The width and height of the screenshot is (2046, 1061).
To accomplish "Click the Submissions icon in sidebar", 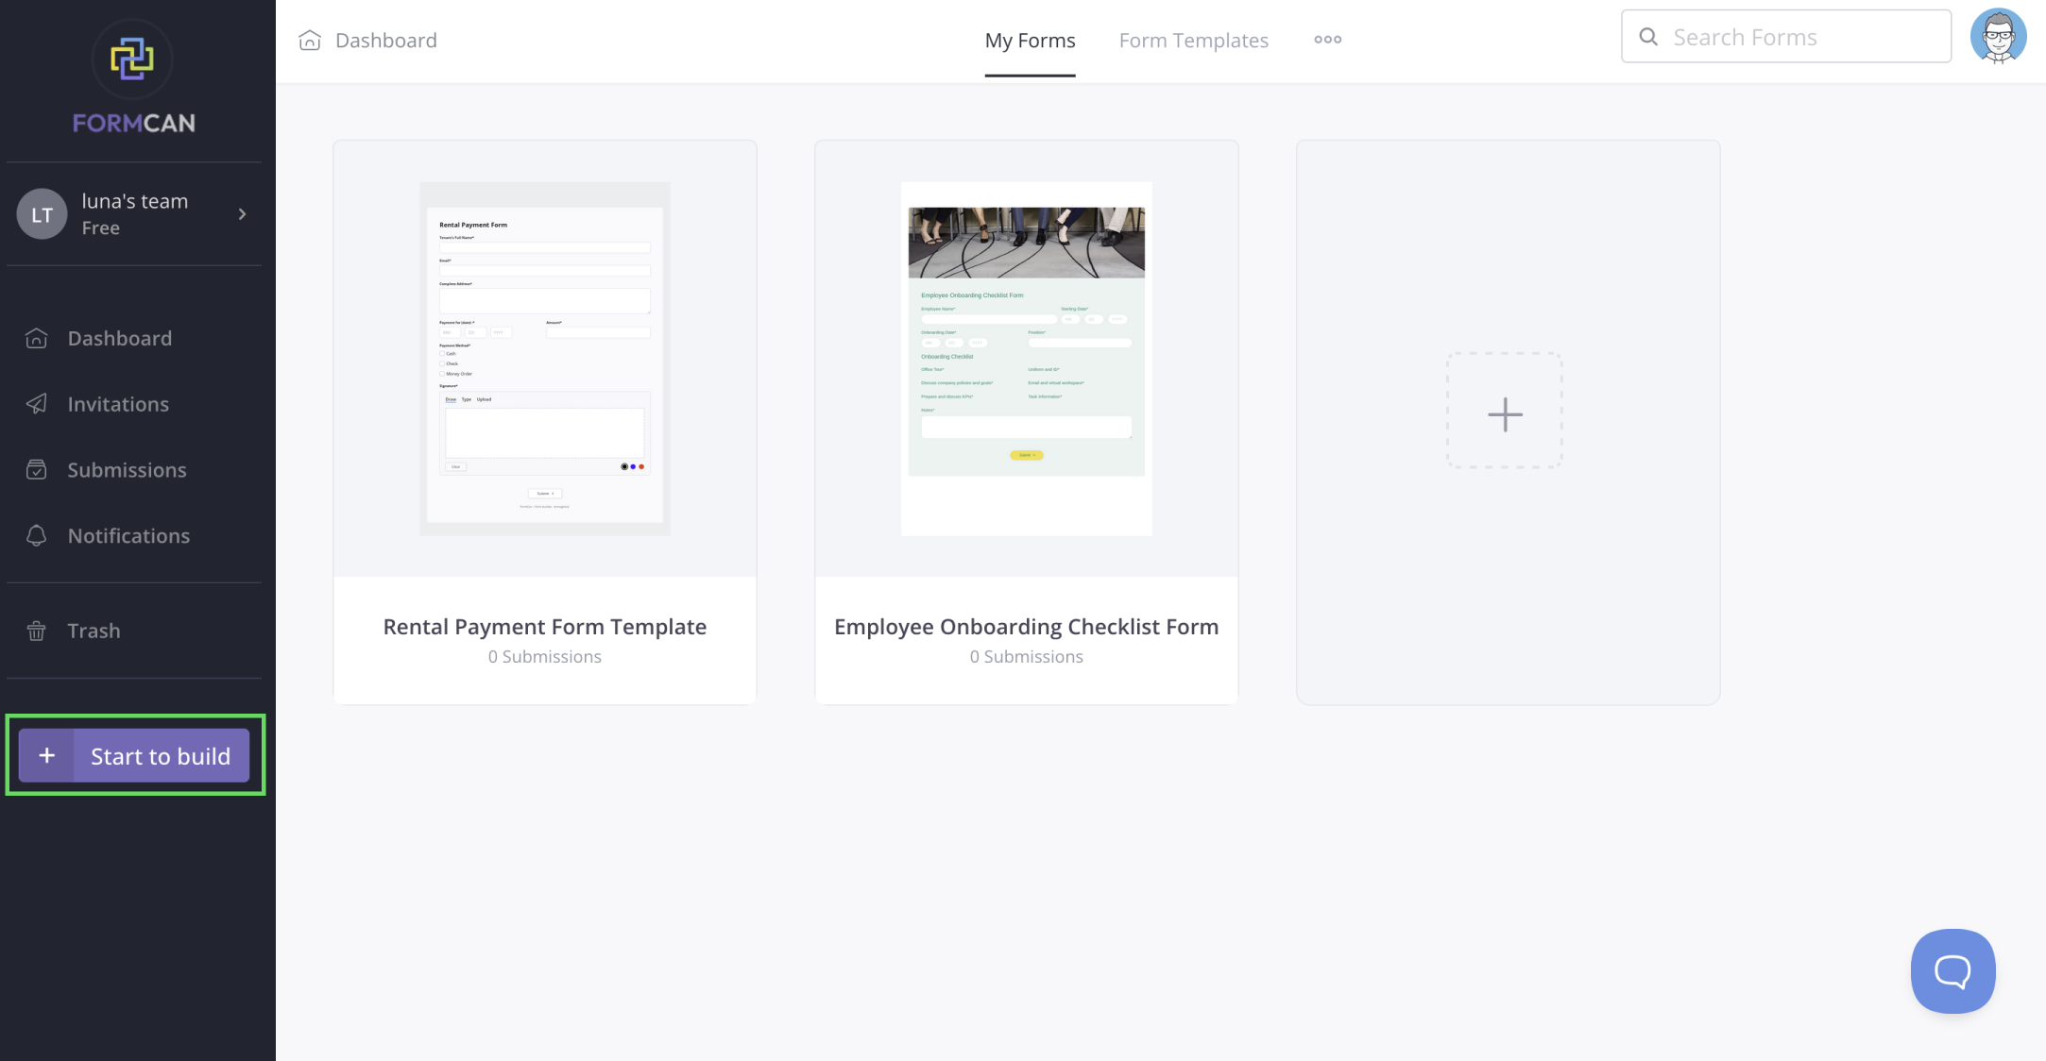I will pos(38,469).
